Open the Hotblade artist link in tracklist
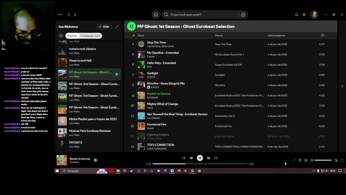This screenshot has width=346, height=195. coord(152,97)
